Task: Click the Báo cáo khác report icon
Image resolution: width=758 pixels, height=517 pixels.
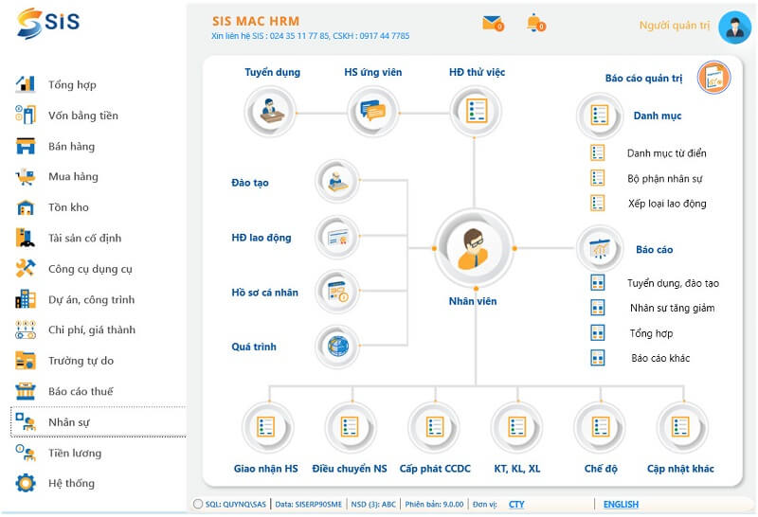Action: coord(598,358)
